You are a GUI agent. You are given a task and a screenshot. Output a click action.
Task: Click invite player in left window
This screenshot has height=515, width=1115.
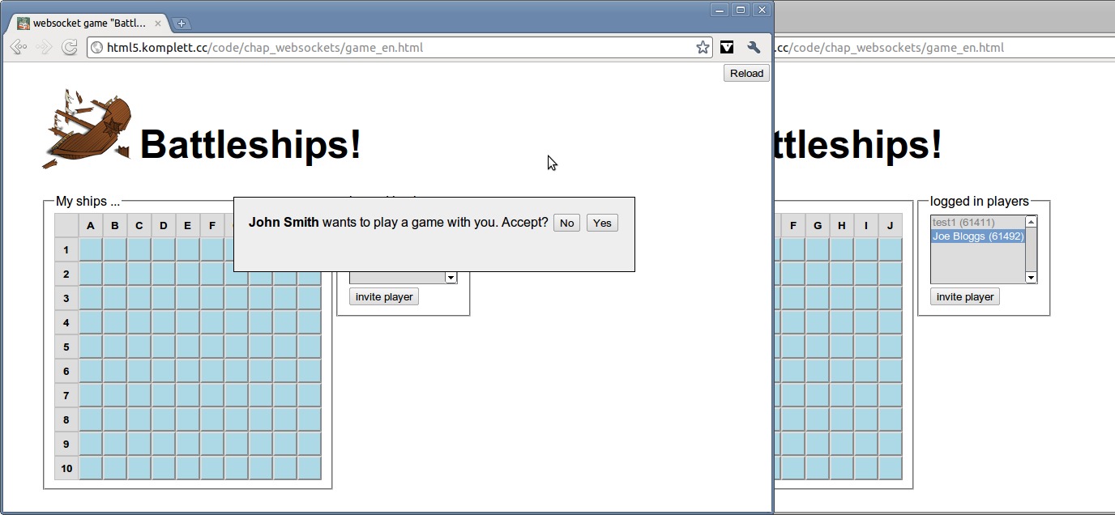click(384, 297)
